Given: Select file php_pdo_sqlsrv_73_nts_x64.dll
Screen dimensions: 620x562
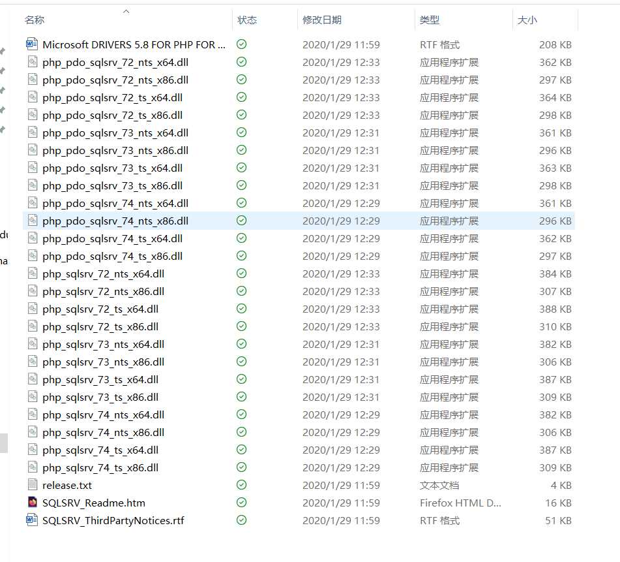Looking at the screenshot, I should tap(115, 133).
